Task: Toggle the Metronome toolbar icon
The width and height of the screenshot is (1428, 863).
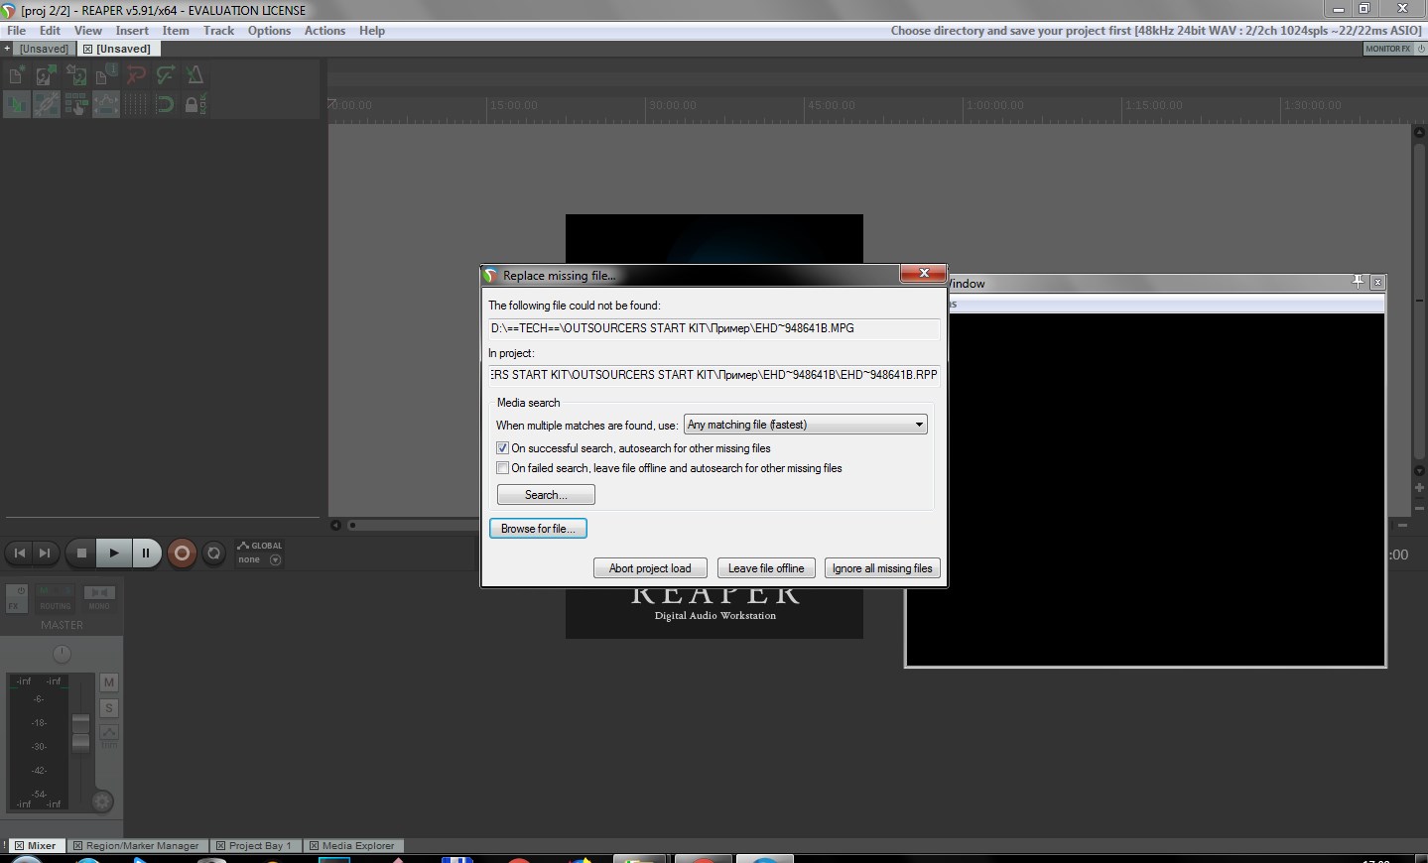Action: click(195, 74)
